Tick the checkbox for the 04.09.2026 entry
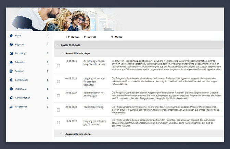Image resolution: width=230 pixels, height=149 pixels. [x=59, y=83]
